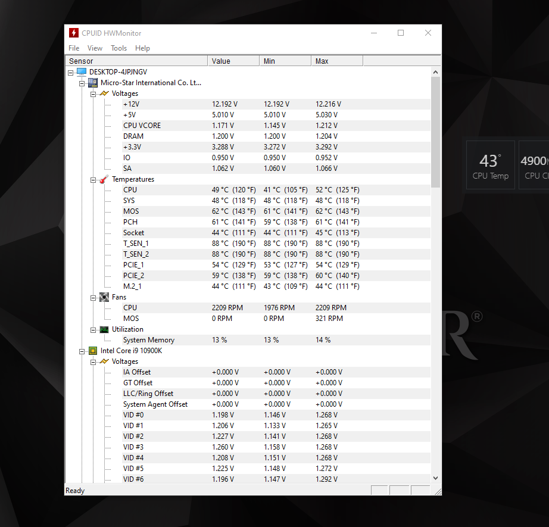Open the Tools menu
The image size is (549, 527).
118,48
